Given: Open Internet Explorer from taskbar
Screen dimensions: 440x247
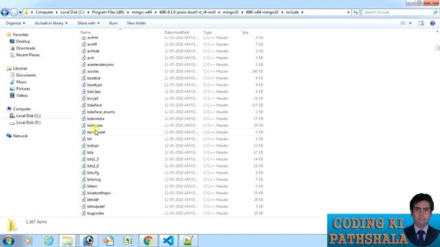Looking at the screenshot, I should pyautogui.click(x=49, y=241).
